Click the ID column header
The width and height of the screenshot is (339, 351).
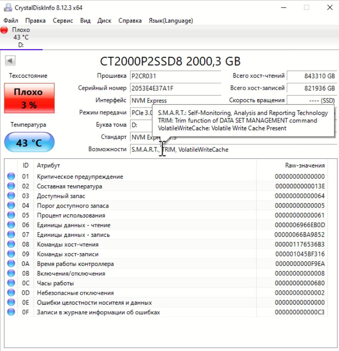coord(25,165)
